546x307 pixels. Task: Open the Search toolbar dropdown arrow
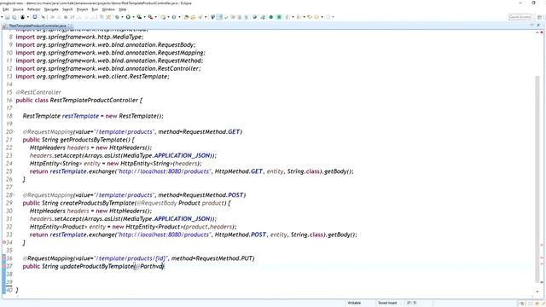click(x=206, y=17)
